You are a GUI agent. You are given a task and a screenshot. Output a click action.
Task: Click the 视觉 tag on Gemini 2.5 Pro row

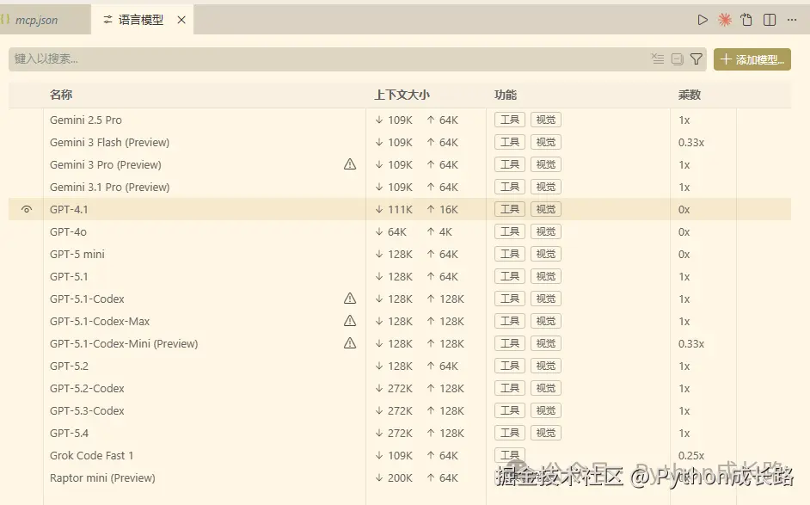tap(546, 120)
